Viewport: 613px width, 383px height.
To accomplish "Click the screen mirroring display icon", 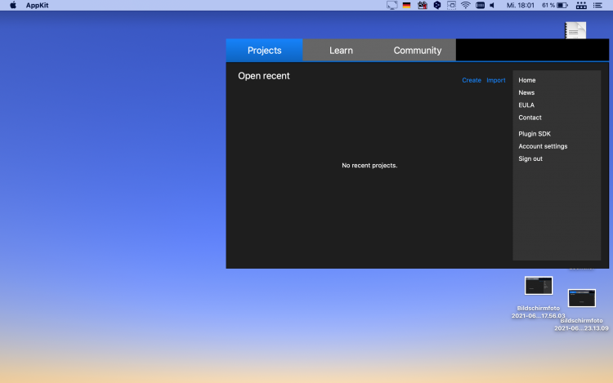I will click(x=392, y=5).
